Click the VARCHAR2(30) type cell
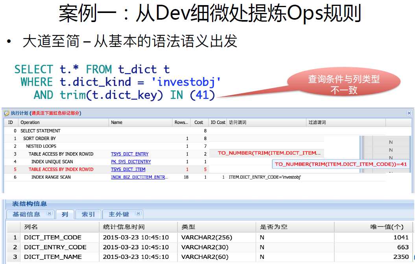Viewport: 415px width, 264px height. coord(205,247)
